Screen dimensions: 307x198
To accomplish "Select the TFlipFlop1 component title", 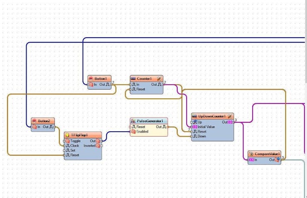I will pos(79,135).
